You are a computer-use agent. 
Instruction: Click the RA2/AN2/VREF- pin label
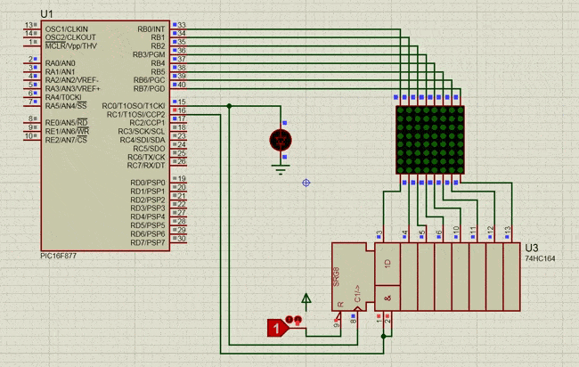(x=71, y=80)
